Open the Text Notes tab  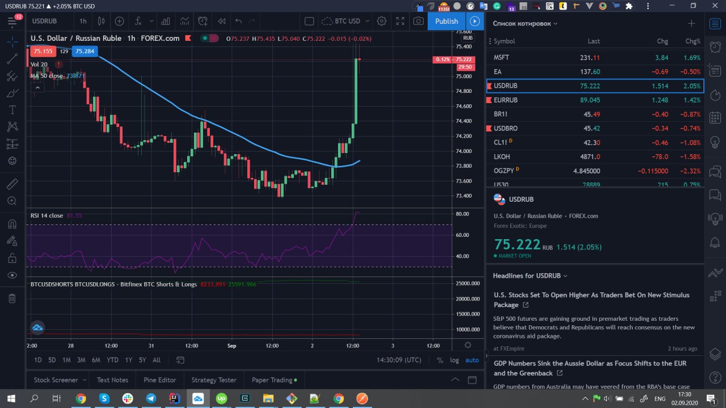112,380
